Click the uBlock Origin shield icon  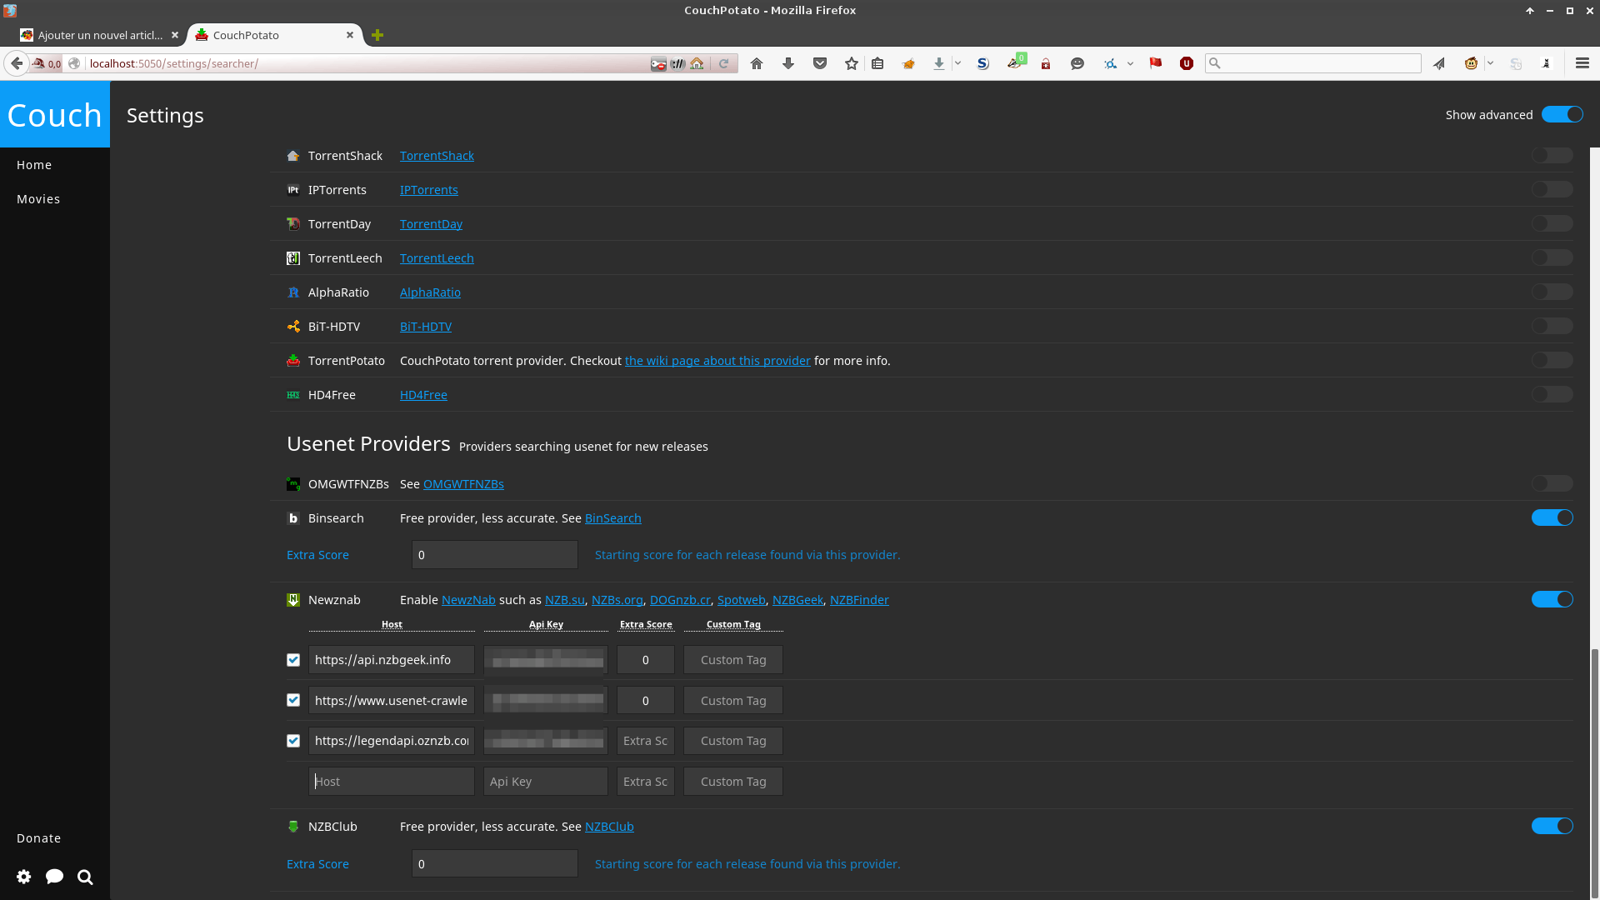[x=1187, y=63]
